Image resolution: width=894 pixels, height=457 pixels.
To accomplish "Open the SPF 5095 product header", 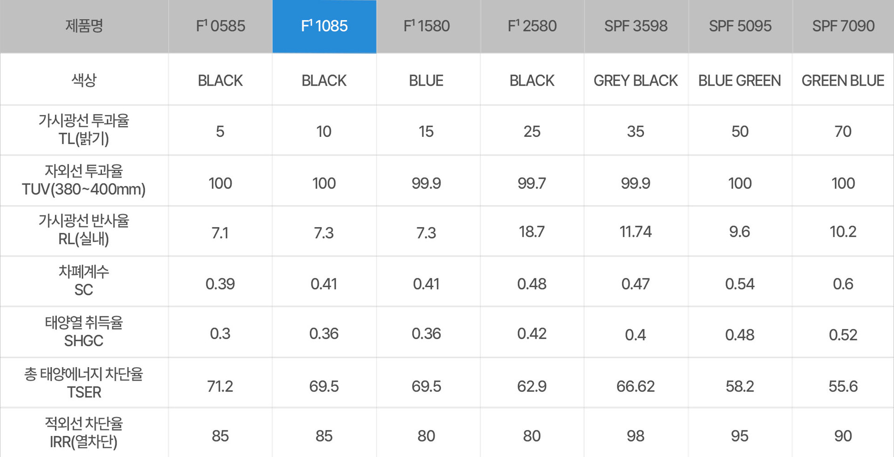I will (740, 26).
